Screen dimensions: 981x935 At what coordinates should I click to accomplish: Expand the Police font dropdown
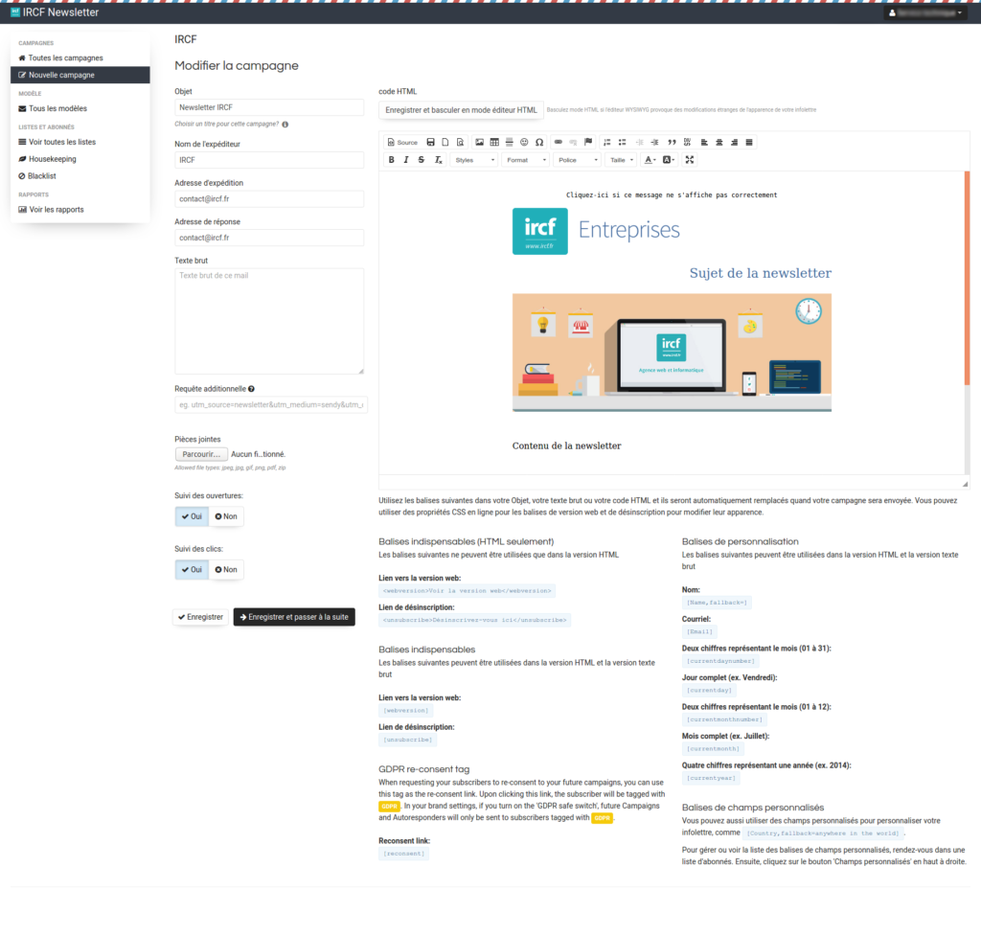(x=577, y=160)
